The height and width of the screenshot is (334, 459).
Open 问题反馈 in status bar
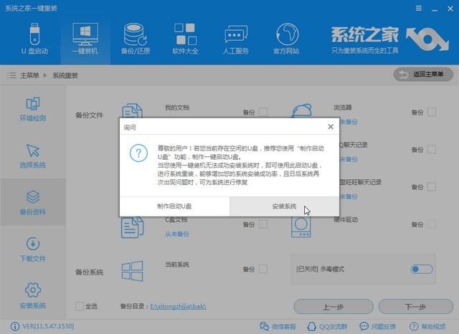point(378,326)
